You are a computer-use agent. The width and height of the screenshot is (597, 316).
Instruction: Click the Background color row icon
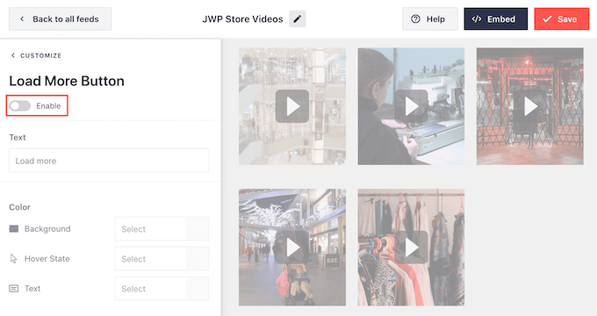(x=14, y=229)
